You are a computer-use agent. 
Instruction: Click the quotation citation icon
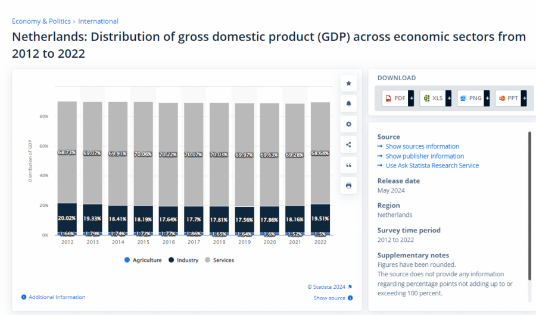click(x=348, y=165)
